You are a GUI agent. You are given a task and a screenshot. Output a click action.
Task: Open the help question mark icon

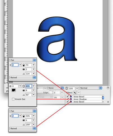pos(108,88)
